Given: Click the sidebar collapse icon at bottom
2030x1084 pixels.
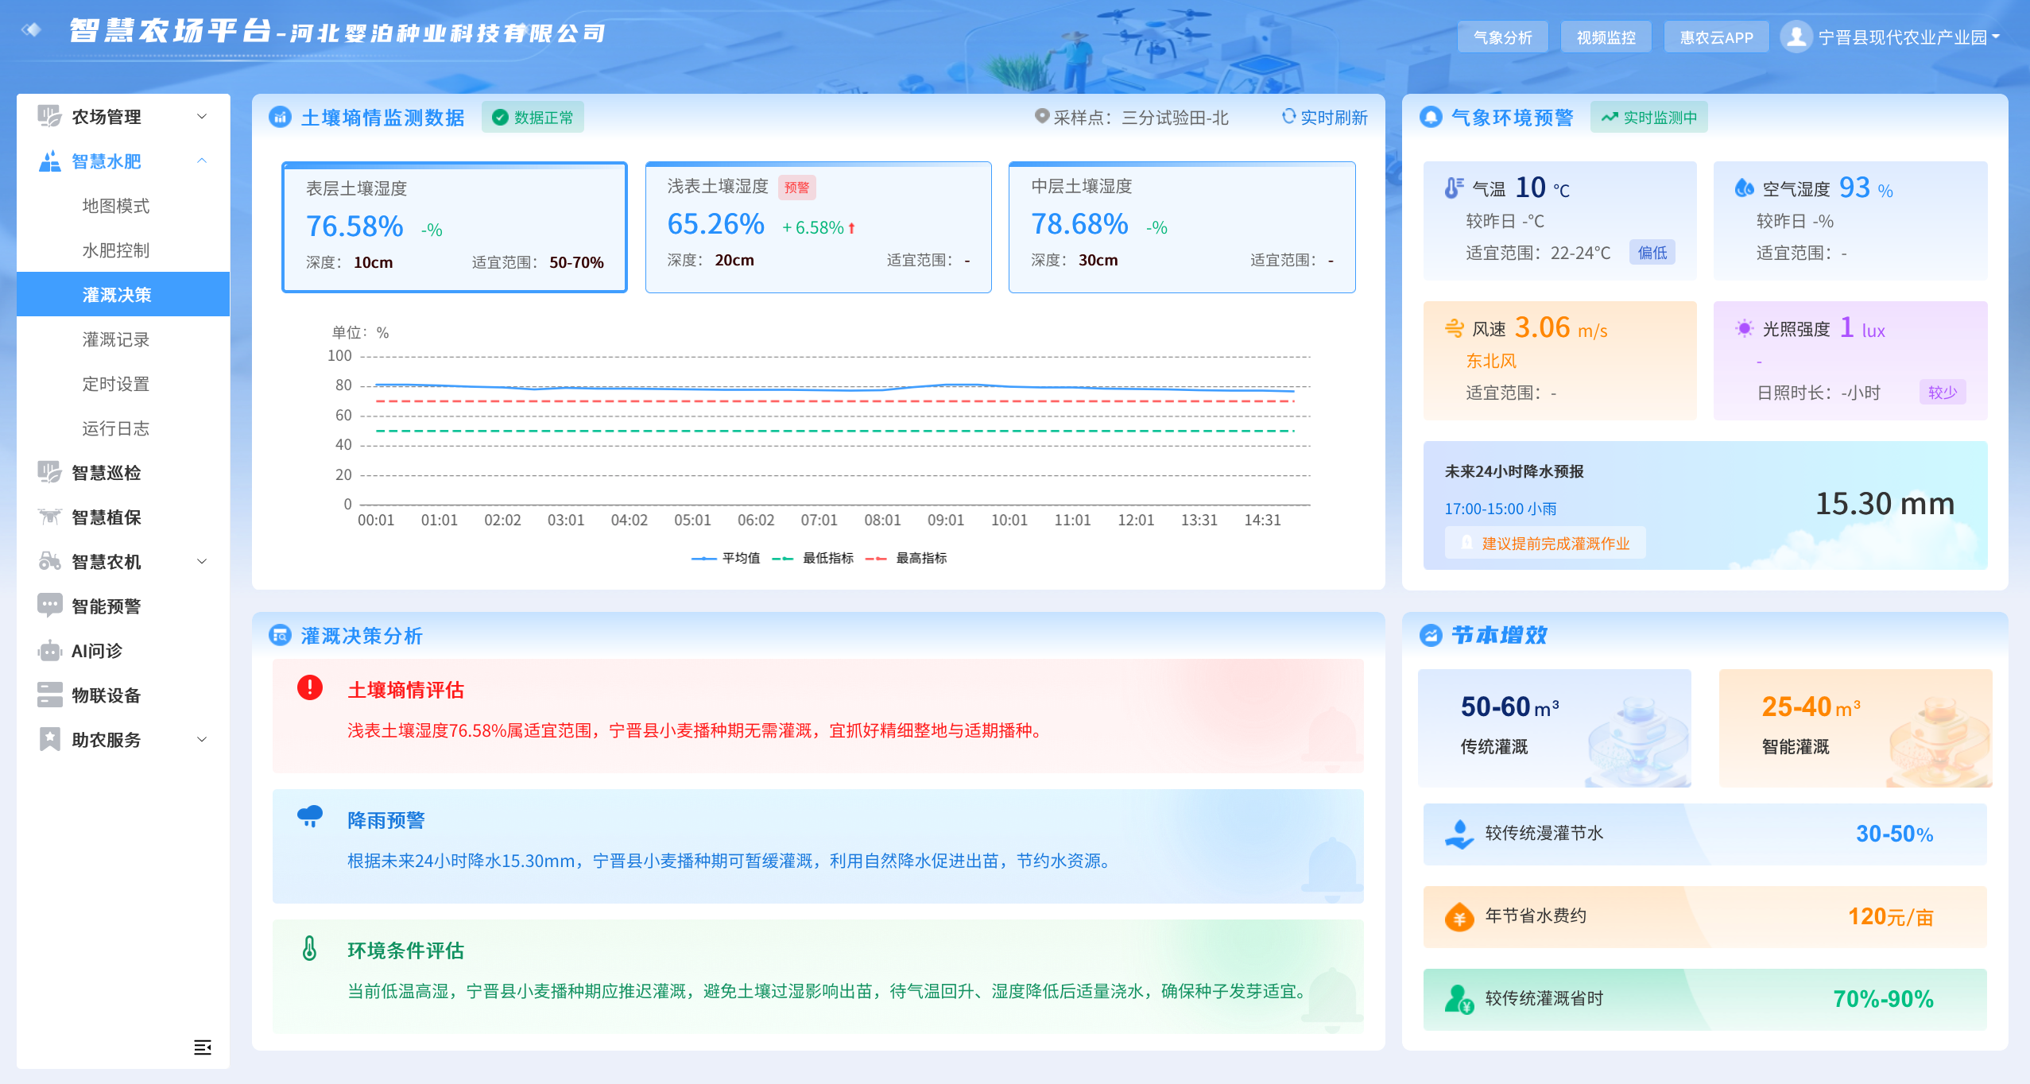Looking at the screenshot, I should 203,1047.
